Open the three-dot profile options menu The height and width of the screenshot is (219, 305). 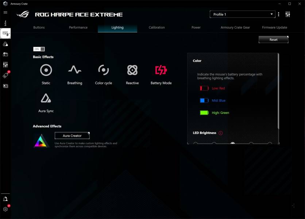click(279, 14)
